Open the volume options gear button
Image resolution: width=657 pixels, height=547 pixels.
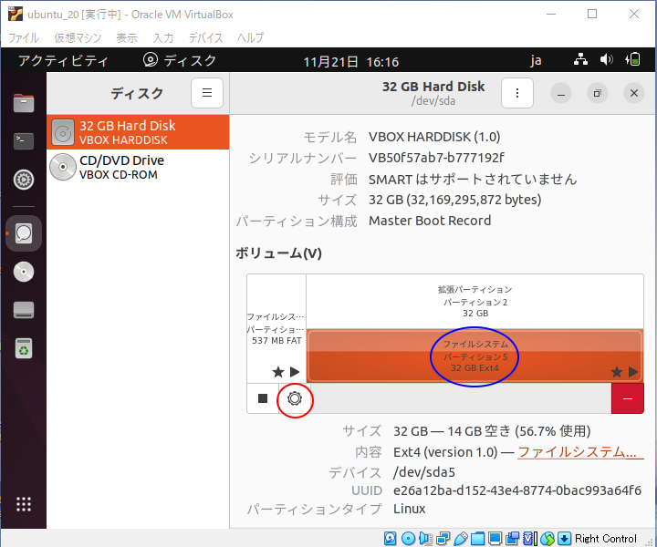[295, 398]
